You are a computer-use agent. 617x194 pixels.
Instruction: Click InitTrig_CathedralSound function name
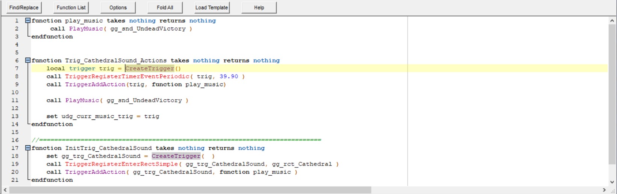(108, 148)
